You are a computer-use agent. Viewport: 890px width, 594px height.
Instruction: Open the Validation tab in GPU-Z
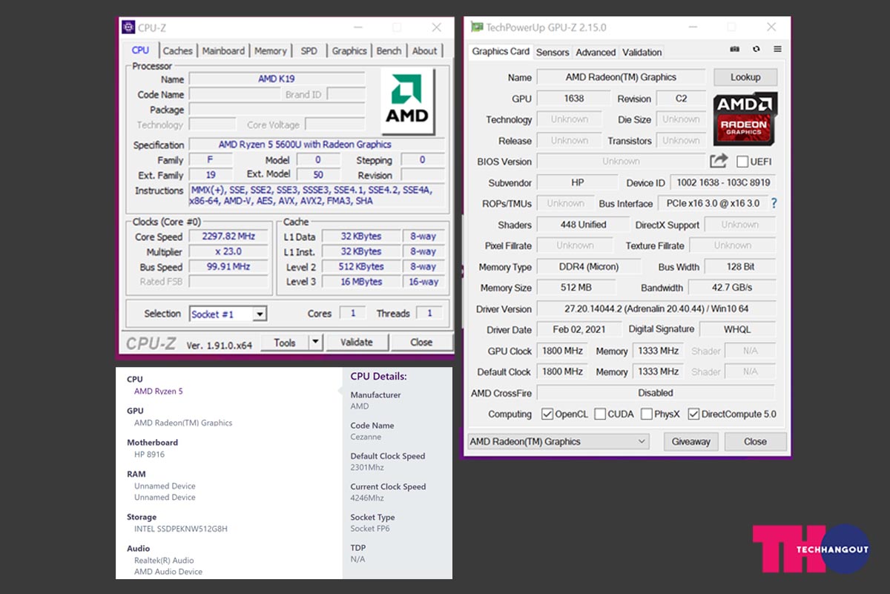642,53
